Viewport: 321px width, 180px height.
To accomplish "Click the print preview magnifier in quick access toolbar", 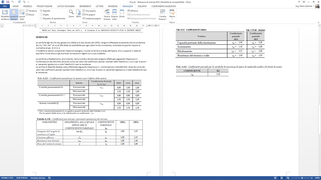I will [x=24, y=2].
